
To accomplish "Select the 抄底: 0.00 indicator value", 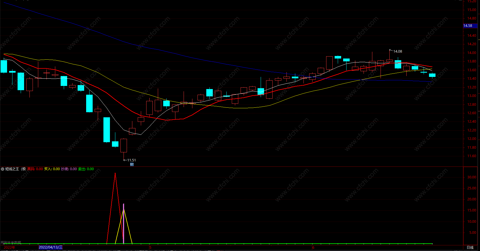I will click(69, 169).
